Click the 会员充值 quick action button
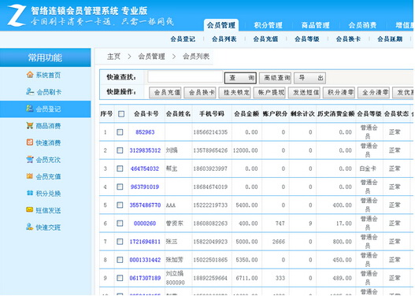 tap(165, 93)
